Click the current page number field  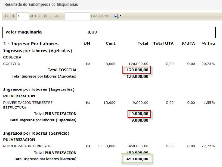tap(23, 16)
